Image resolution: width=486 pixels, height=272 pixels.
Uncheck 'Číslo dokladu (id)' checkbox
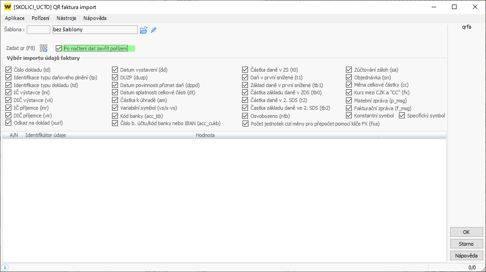pos(8,70)
